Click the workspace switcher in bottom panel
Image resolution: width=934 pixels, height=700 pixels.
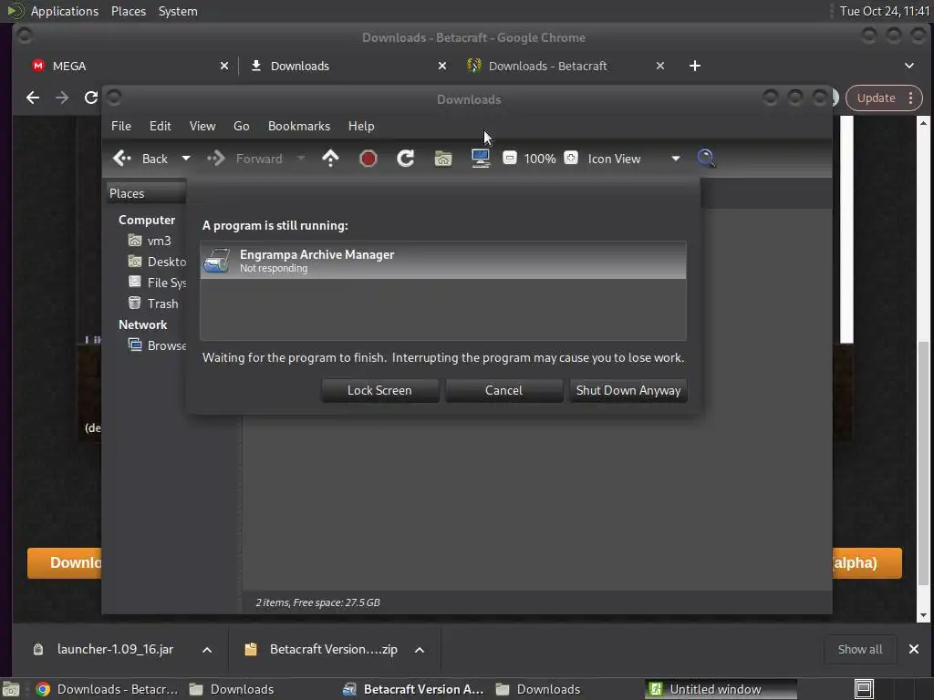[864, 689]
